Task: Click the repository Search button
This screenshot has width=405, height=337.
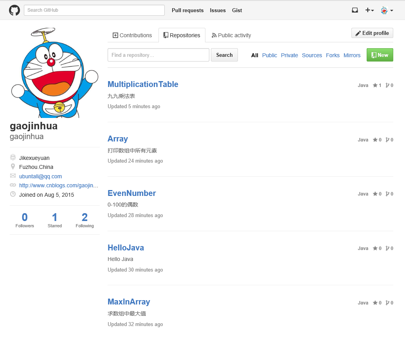Action: pos(224,55)
